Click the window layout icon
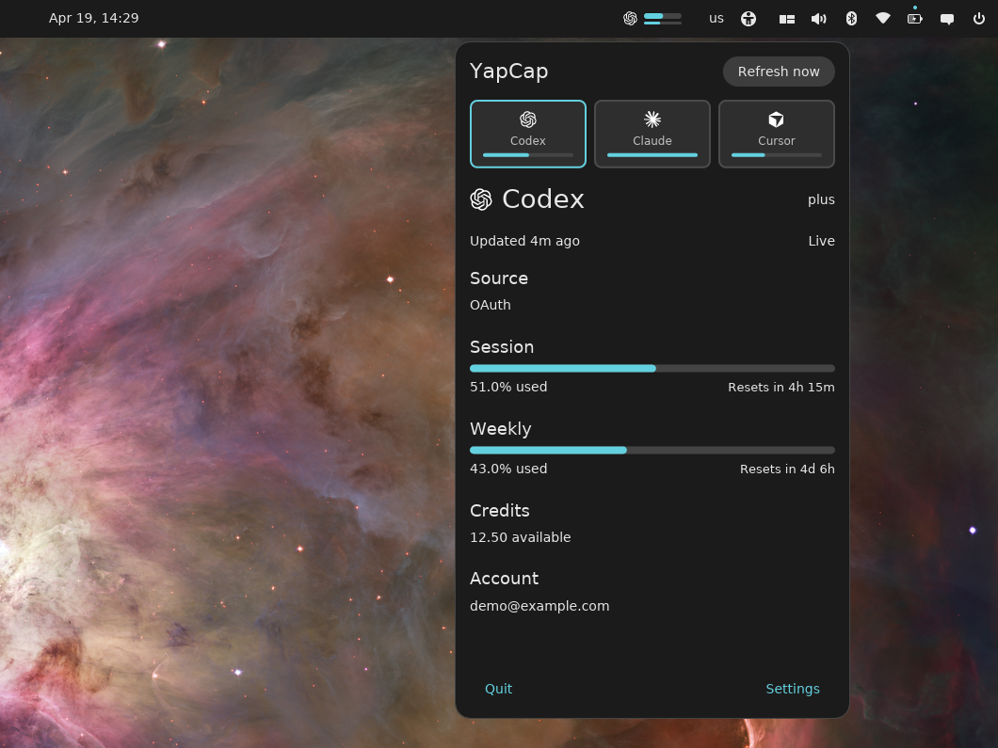998x748 pixels. [786, 18]
